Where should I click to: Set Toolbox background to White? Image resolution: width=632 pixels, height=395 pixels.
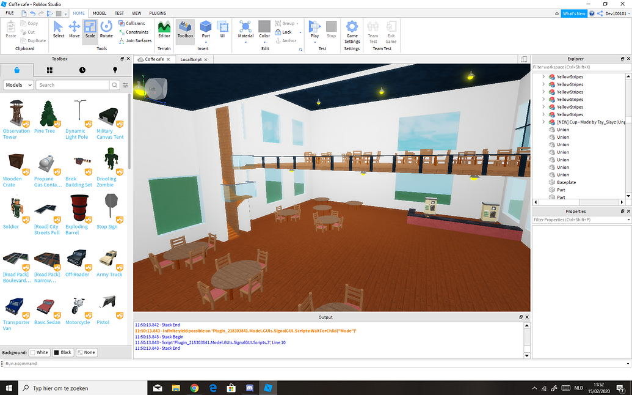(x=39, y=353)
